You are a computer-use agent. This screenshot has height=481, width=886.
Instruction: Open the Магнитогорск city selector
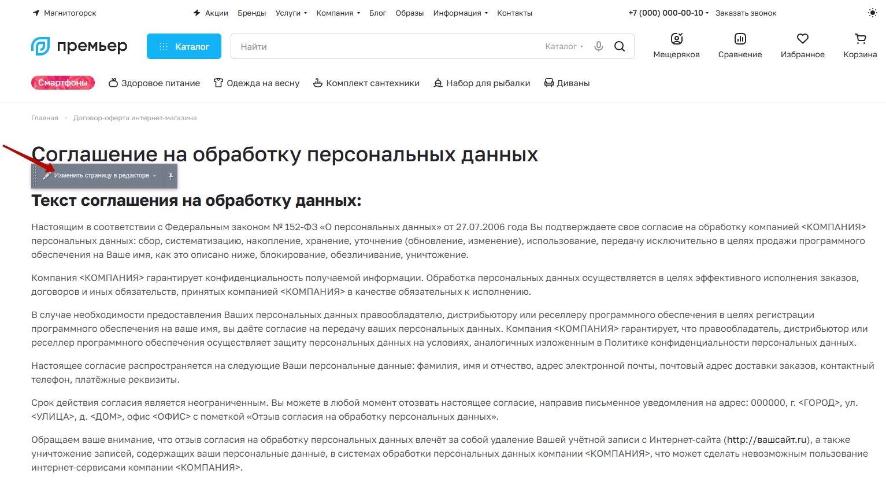tap(70, 13)
